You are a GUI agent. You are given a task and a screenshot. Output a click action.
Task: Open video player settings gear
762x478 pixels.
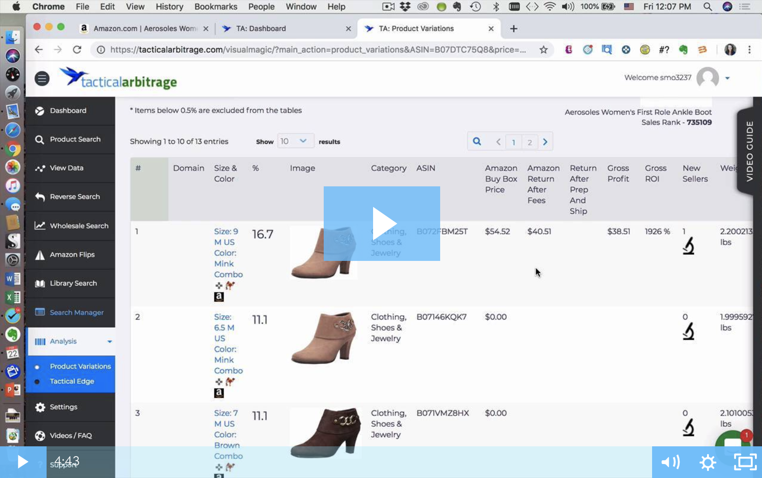pos(708,462)
